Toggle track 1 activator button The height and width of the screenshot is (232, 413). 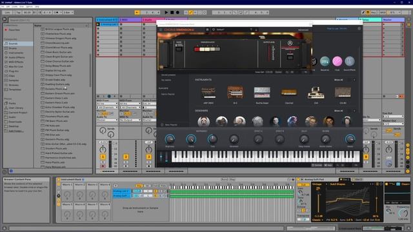(x=103, y=157)
